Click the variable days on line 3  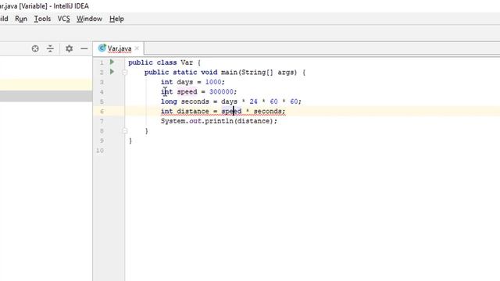[185, 82]
